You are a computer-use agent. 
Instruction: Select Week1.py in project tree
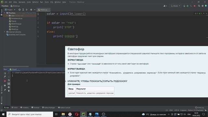coord(14,29)
